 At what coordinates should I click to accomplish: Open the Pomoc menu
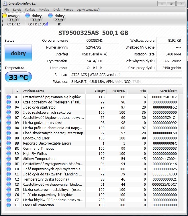coord(68,10)
